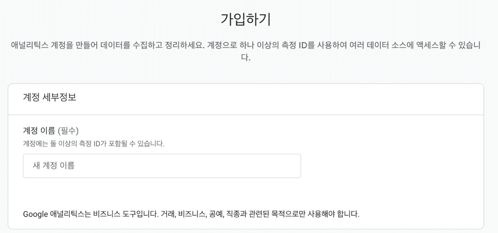Image resolution: width=498 pixels, height=233 pixels.
Task: Select the "계정 세부정보" section header text
Action: (x=49, y=98)
